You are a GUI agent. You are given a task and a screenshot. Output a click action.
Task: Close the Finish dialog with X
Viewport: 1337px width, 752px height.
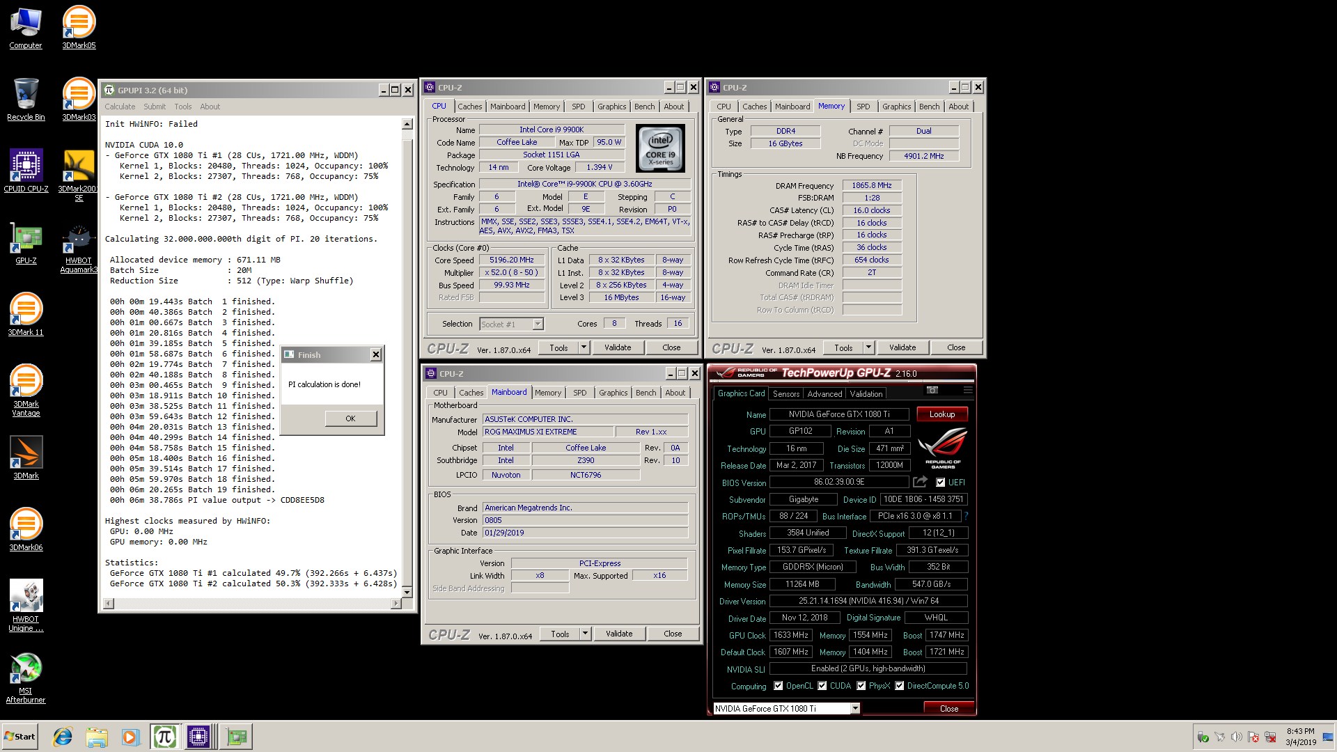click(375, 355)
